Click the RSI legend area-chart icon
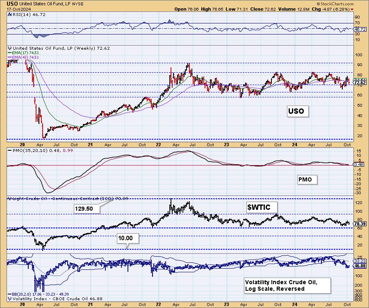Screen dimensions: 369x308 10,15
